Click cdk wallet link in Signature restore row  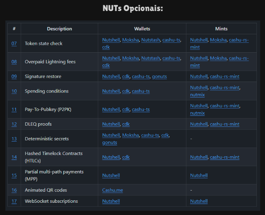pos(126,76)
